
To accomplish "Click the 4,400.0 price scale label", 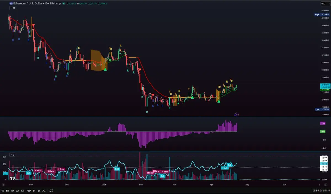I will click(324, 11).
